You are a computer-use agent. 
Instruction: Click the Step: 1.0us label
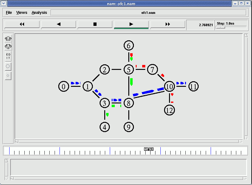coord(225,23)
